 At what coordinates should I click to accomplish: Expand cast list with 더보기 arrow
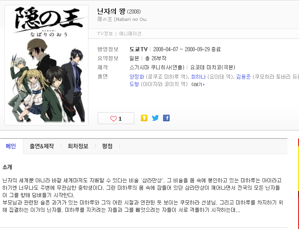point(198,84)
